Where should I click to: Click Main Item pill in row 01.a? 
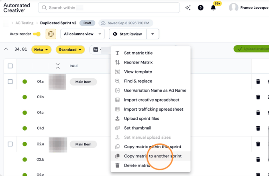click(83, 82)
